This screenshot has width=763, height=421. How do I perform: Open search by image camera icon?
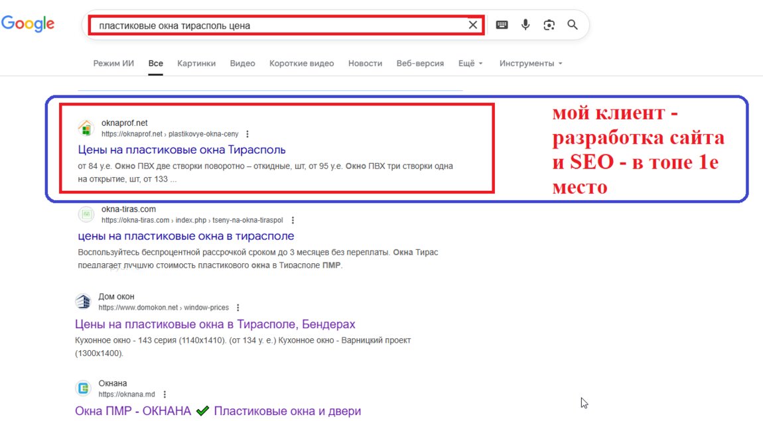tap(549, 25)
